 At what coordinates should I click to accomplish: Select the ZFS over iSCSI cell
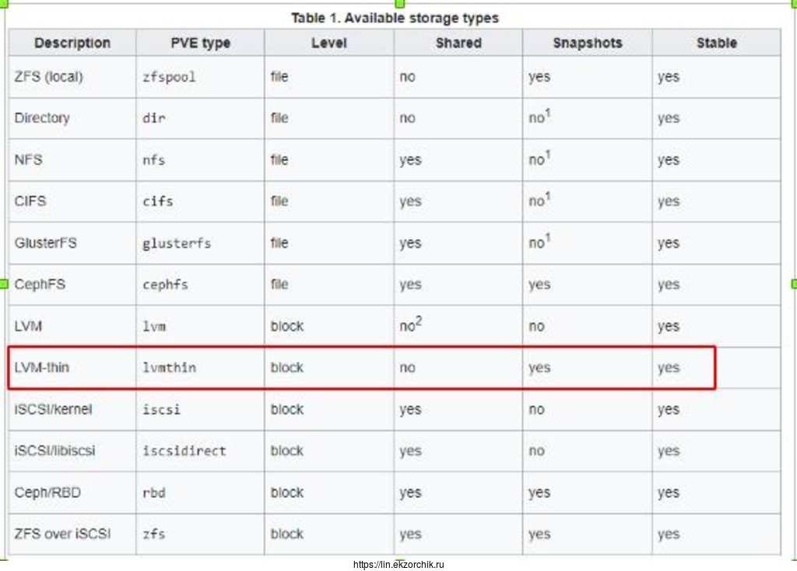62,534
